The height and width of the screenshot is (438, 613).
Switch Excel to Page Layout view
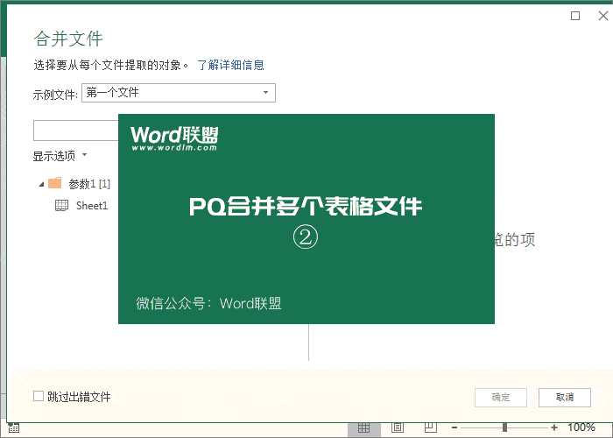tap(398, 427)
